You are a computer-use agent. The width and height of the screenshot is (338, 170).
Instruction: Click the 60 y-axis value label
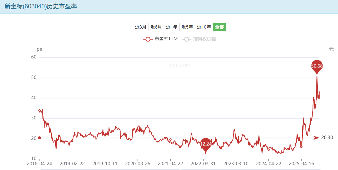tap(34, 57)
